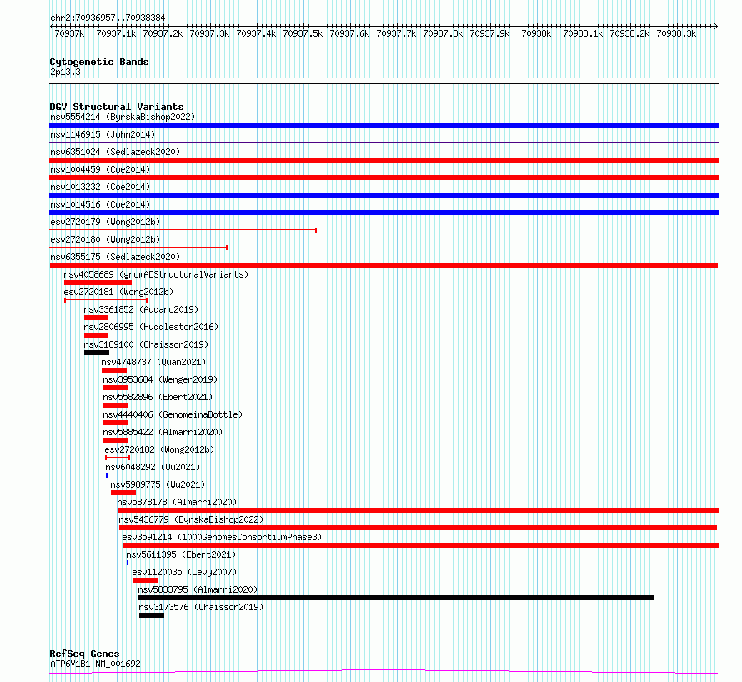Click the nsv1013232 (Coe2014) label

[100, 187]
